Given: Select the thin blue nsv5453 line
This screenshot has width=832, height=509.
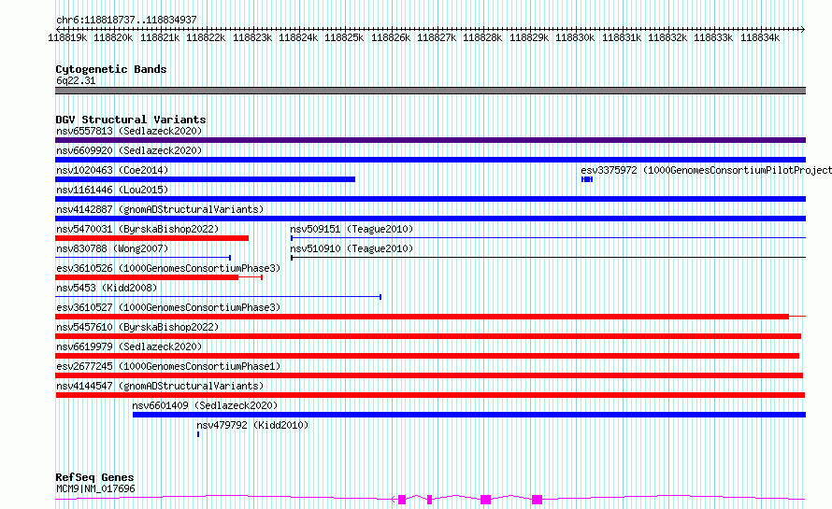Looking at the screenshot, I should point(218,297).
